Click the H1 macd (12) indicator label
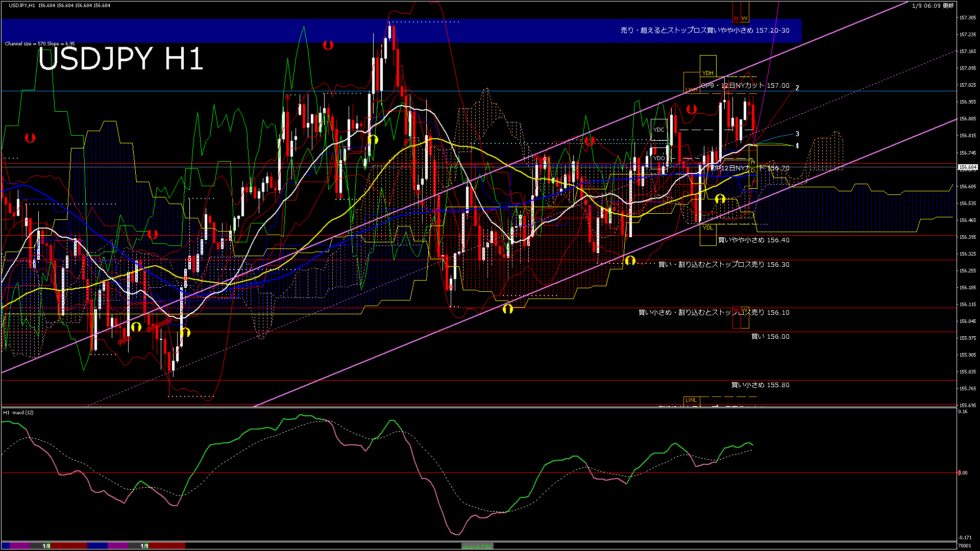This screenshot has height=551, width=980. tap(18, 412)
